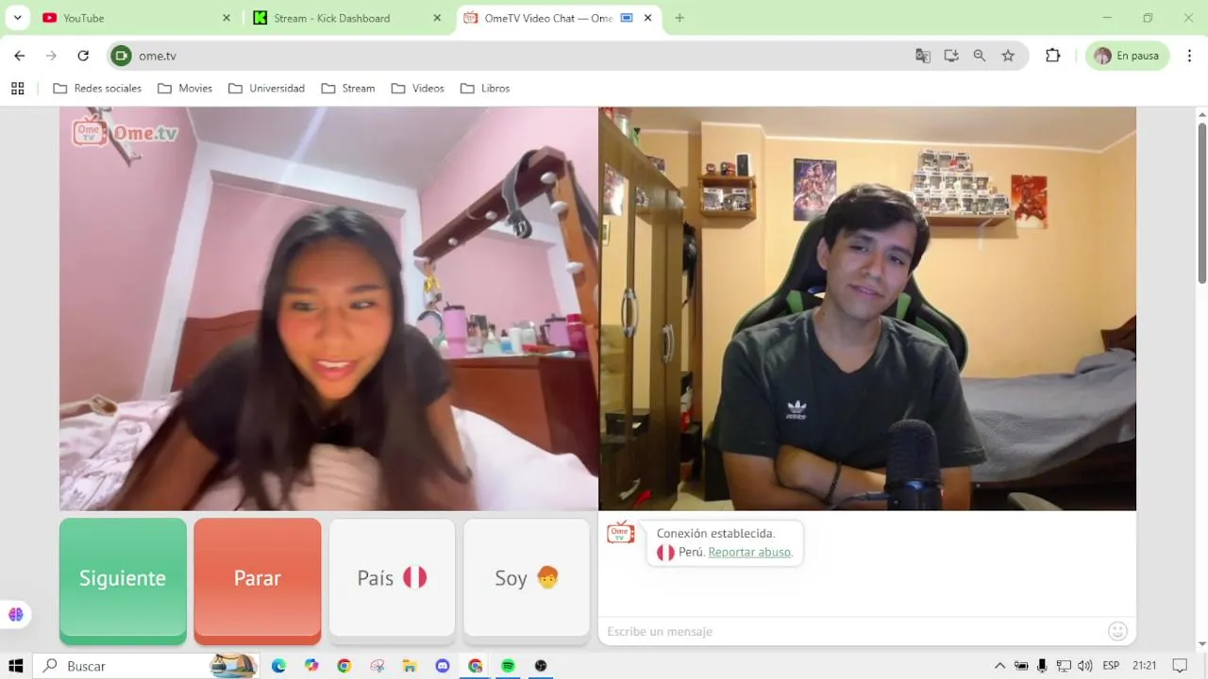This screenshot has width=1208, height=679.
Task: Open the Soy gender selector
Action: point(527,578)
